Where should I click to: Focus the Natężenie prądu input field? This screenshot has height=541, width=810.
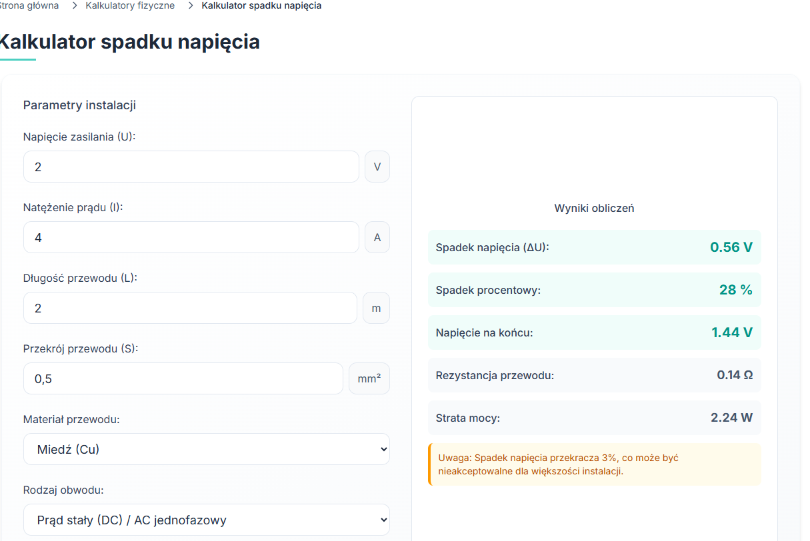tap(191, 237)
